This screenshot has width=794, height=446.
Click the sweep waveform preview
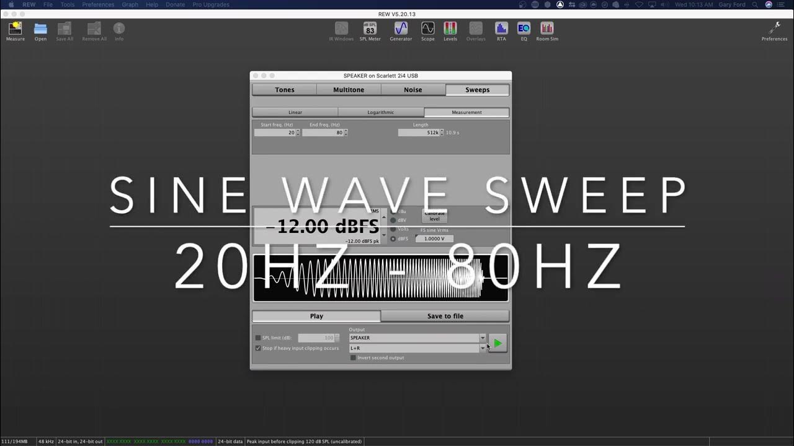tap(381, 278)
